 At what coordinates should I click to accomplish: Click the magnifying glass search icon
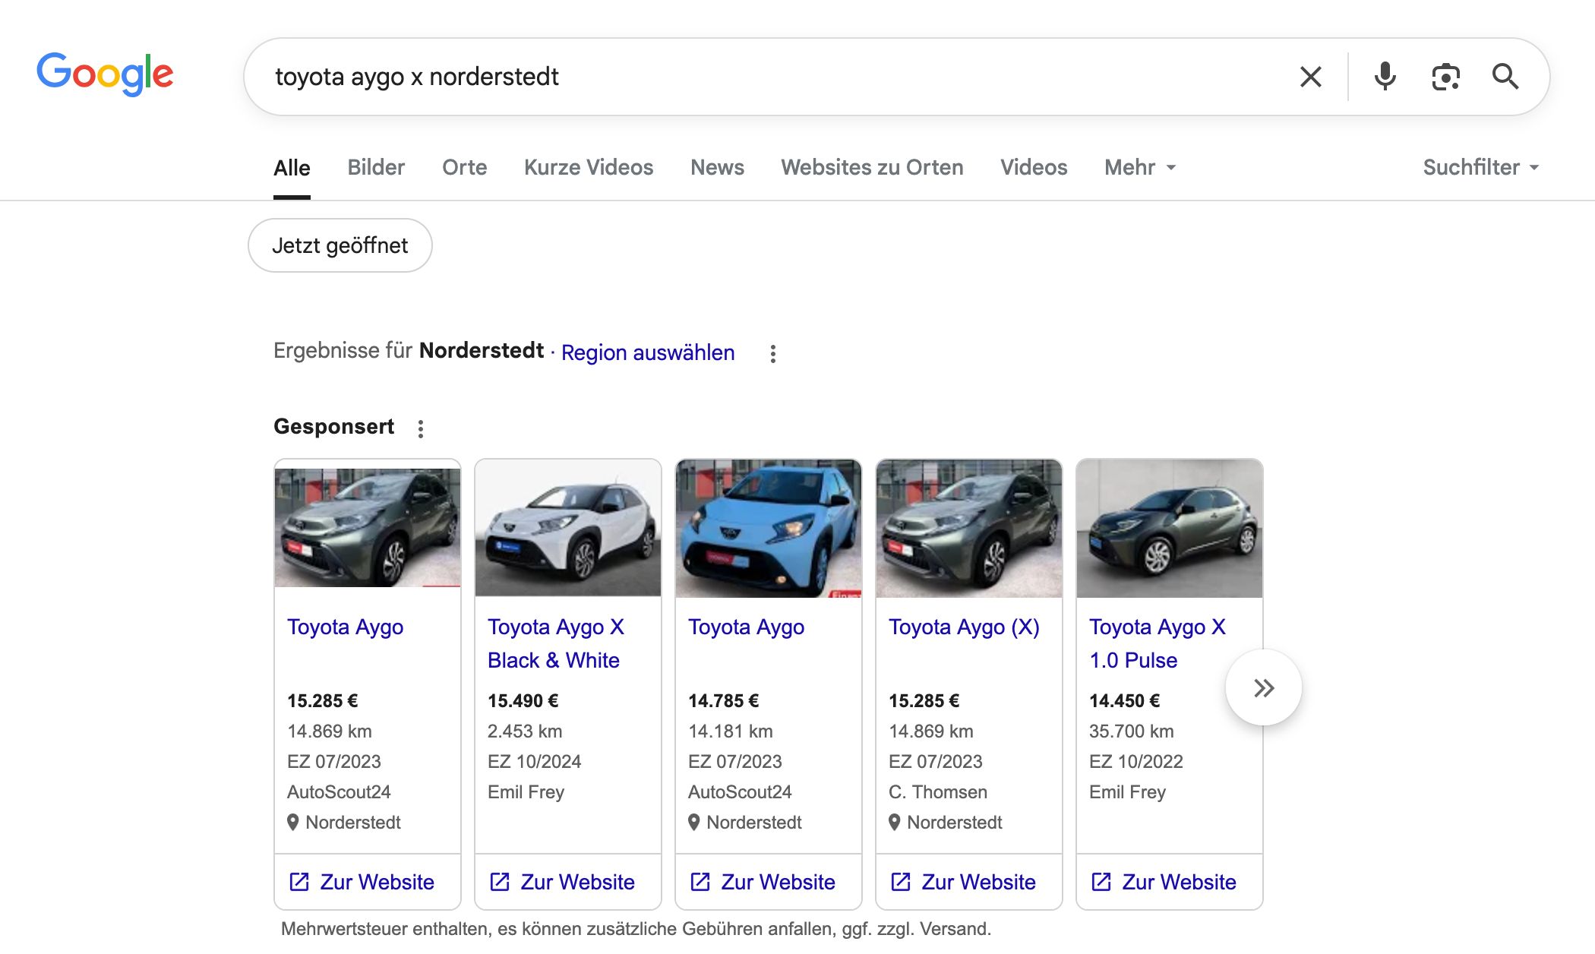(x=1505, y=77)
